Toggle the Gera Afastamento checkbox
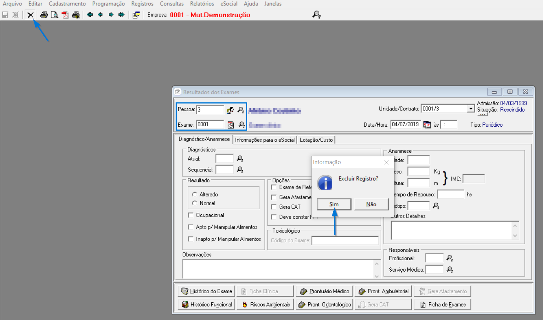Screen dimensions: 543x320 [274, 197]
